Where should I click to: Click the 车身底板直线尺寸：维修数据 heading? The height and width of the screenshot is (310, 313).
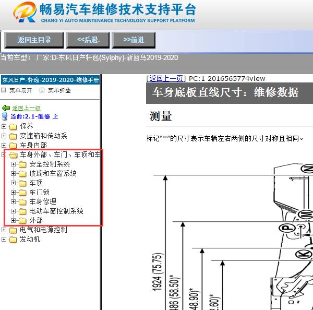(x=225, y=92)
